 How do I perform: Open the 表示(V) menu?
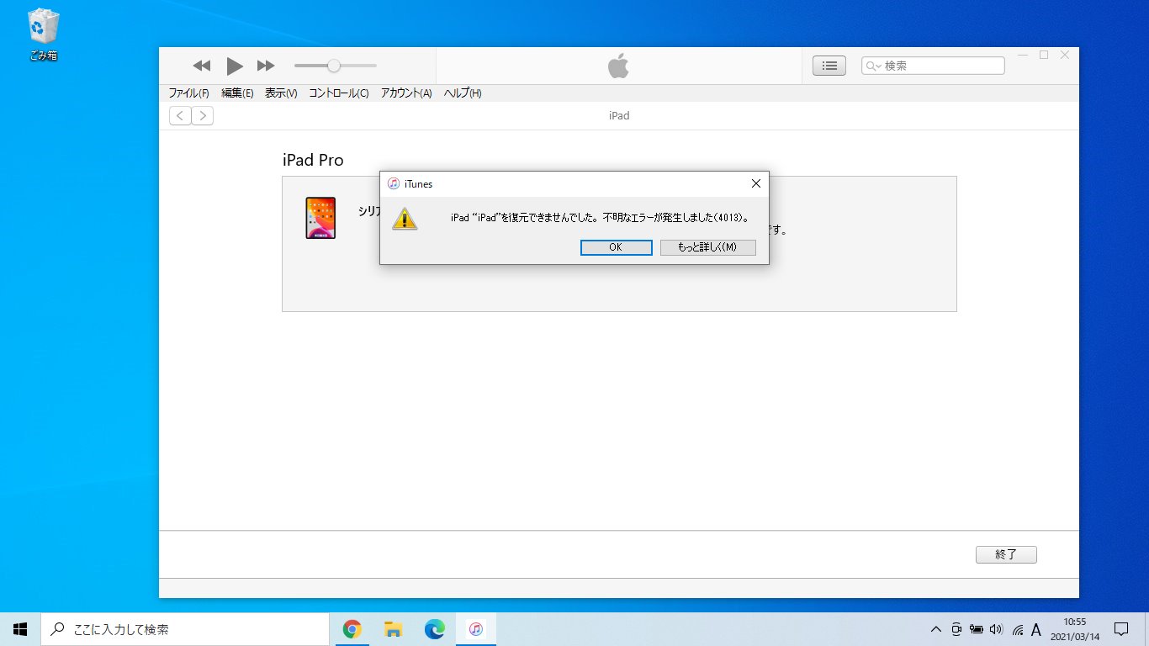click(281, 93)
